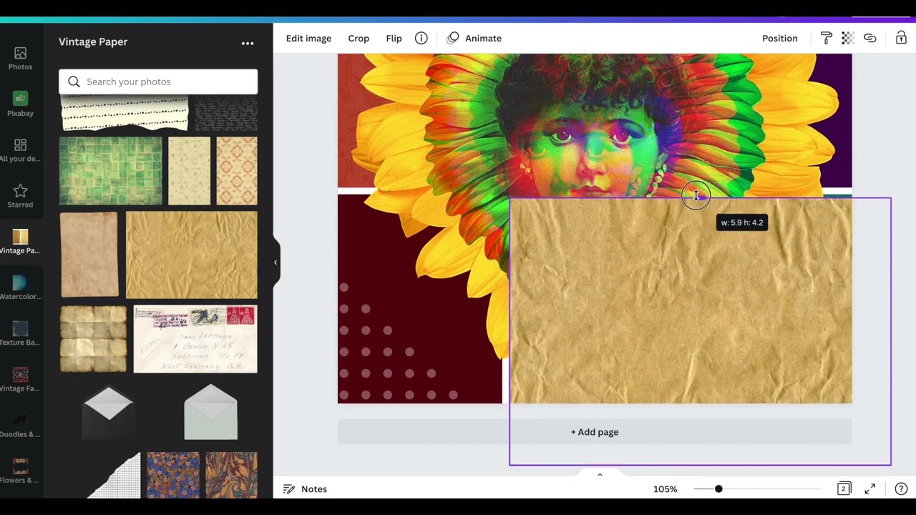Pick the plain aged beige paper thumbnail
The width and height of the screenshot is (916, 515).
click(x=89, y=255)
